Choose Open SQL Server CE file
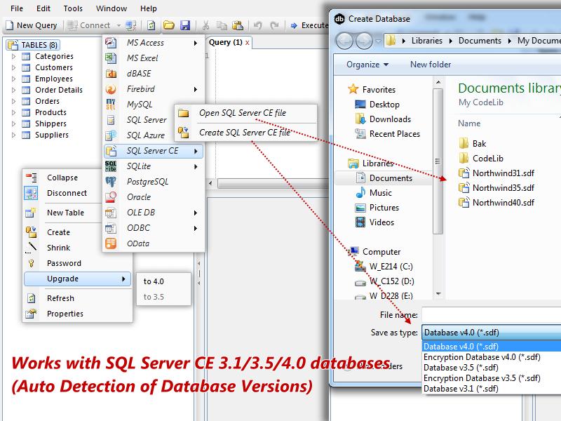The width and height of the screenshot is (561, 421). [246, 113]
